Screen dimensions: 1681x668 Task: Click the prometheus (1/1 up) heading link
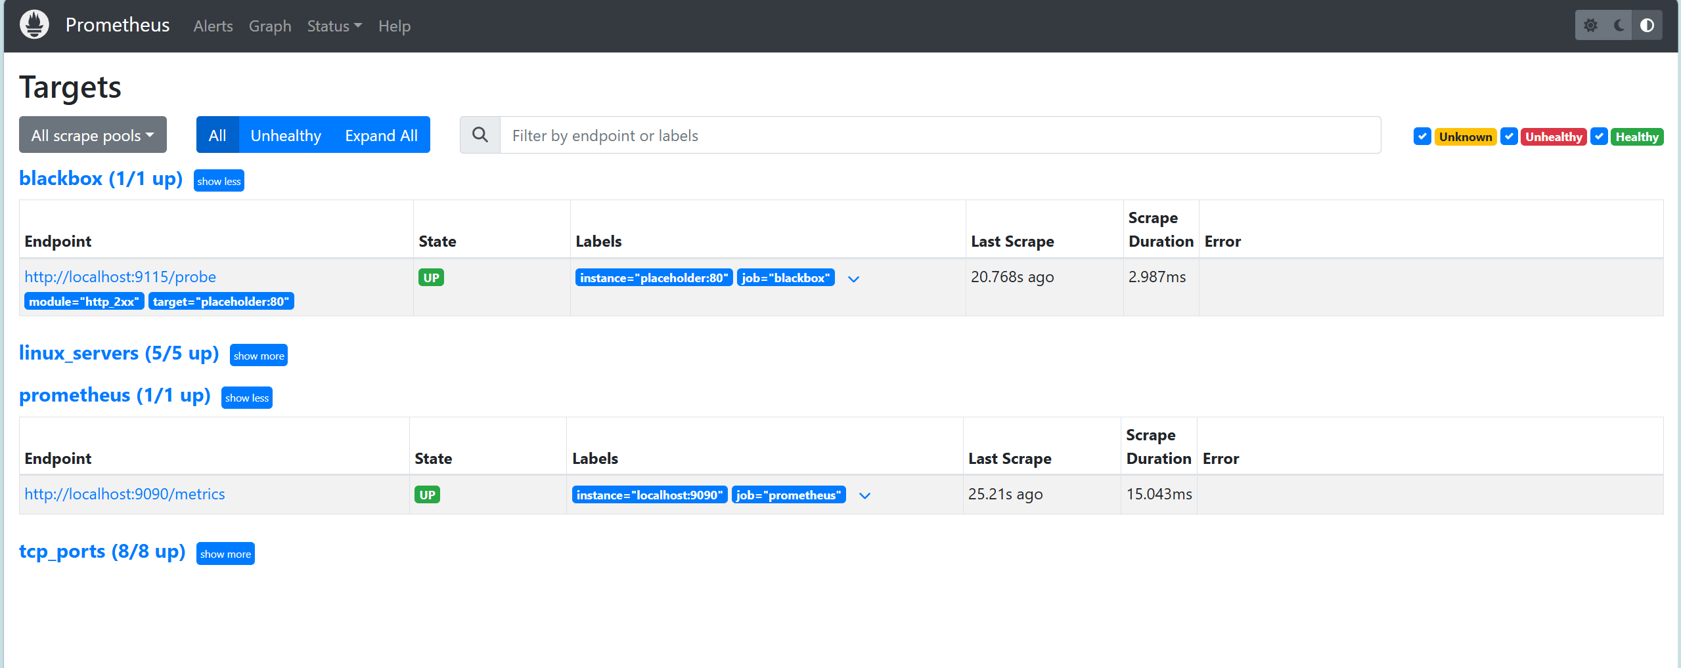[115, 395]
